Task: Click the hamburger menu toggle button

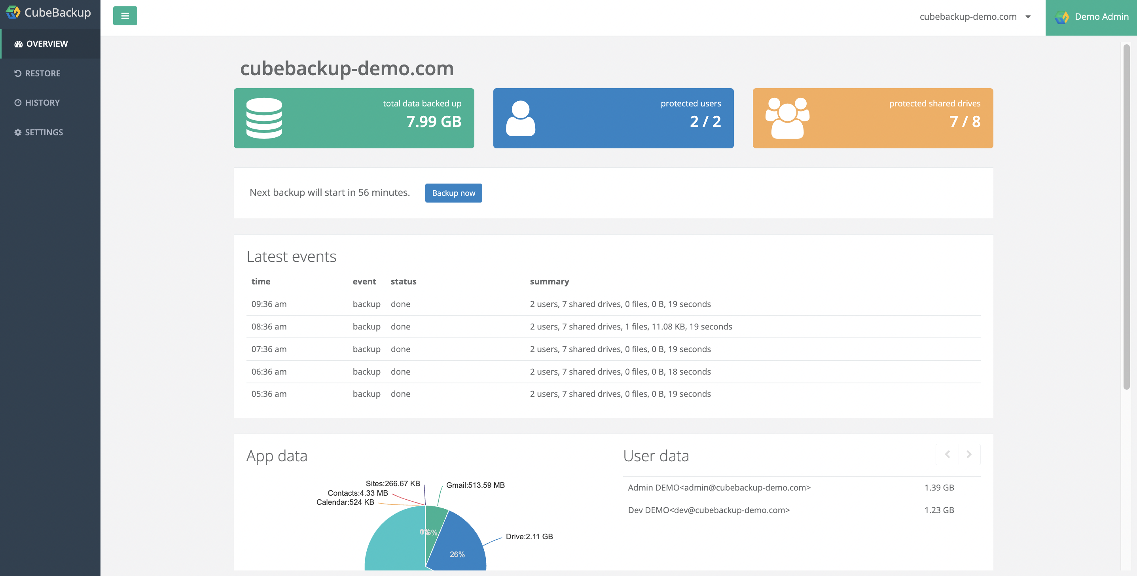Action: (x=125, y=15)
